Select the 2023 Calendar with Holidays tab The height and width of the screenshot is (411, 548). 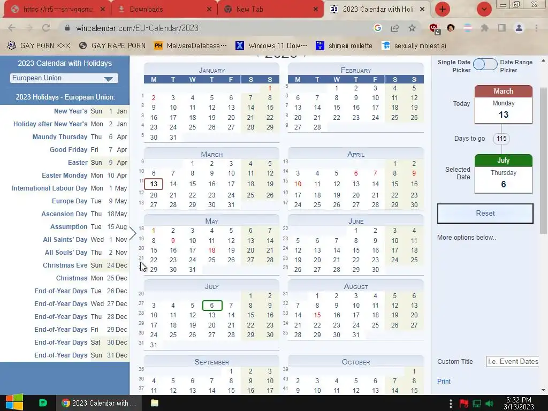click(x=377, y=10)
